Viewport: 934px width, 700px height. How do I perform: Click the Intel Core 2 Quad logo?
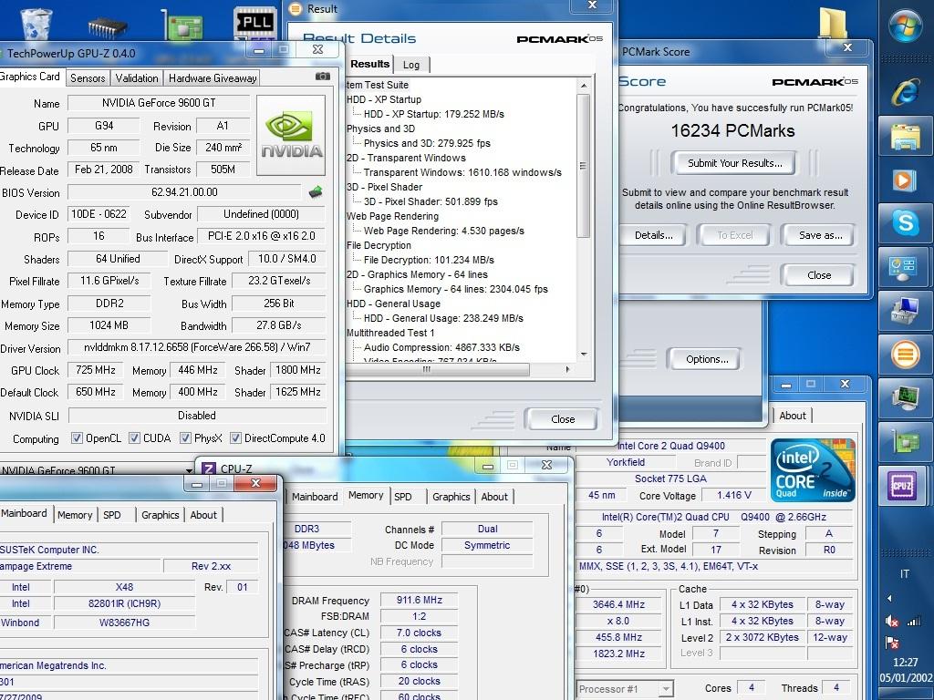pos(813,470)
